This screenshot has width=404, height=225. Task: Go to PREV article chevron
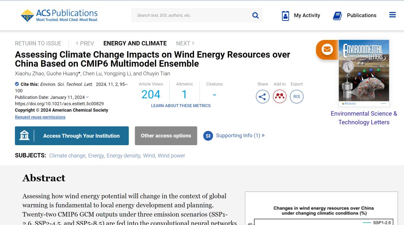point(77,43)
